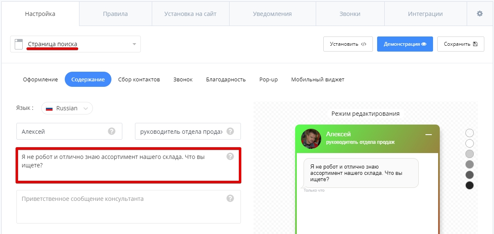Viewport: 494px width, 234px height.
Task: Go to the Уведомления tab
Action: 272,14
